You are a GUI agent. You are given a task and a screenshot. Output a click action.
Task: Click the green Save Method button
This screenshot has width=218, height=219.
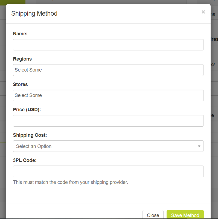185,215
